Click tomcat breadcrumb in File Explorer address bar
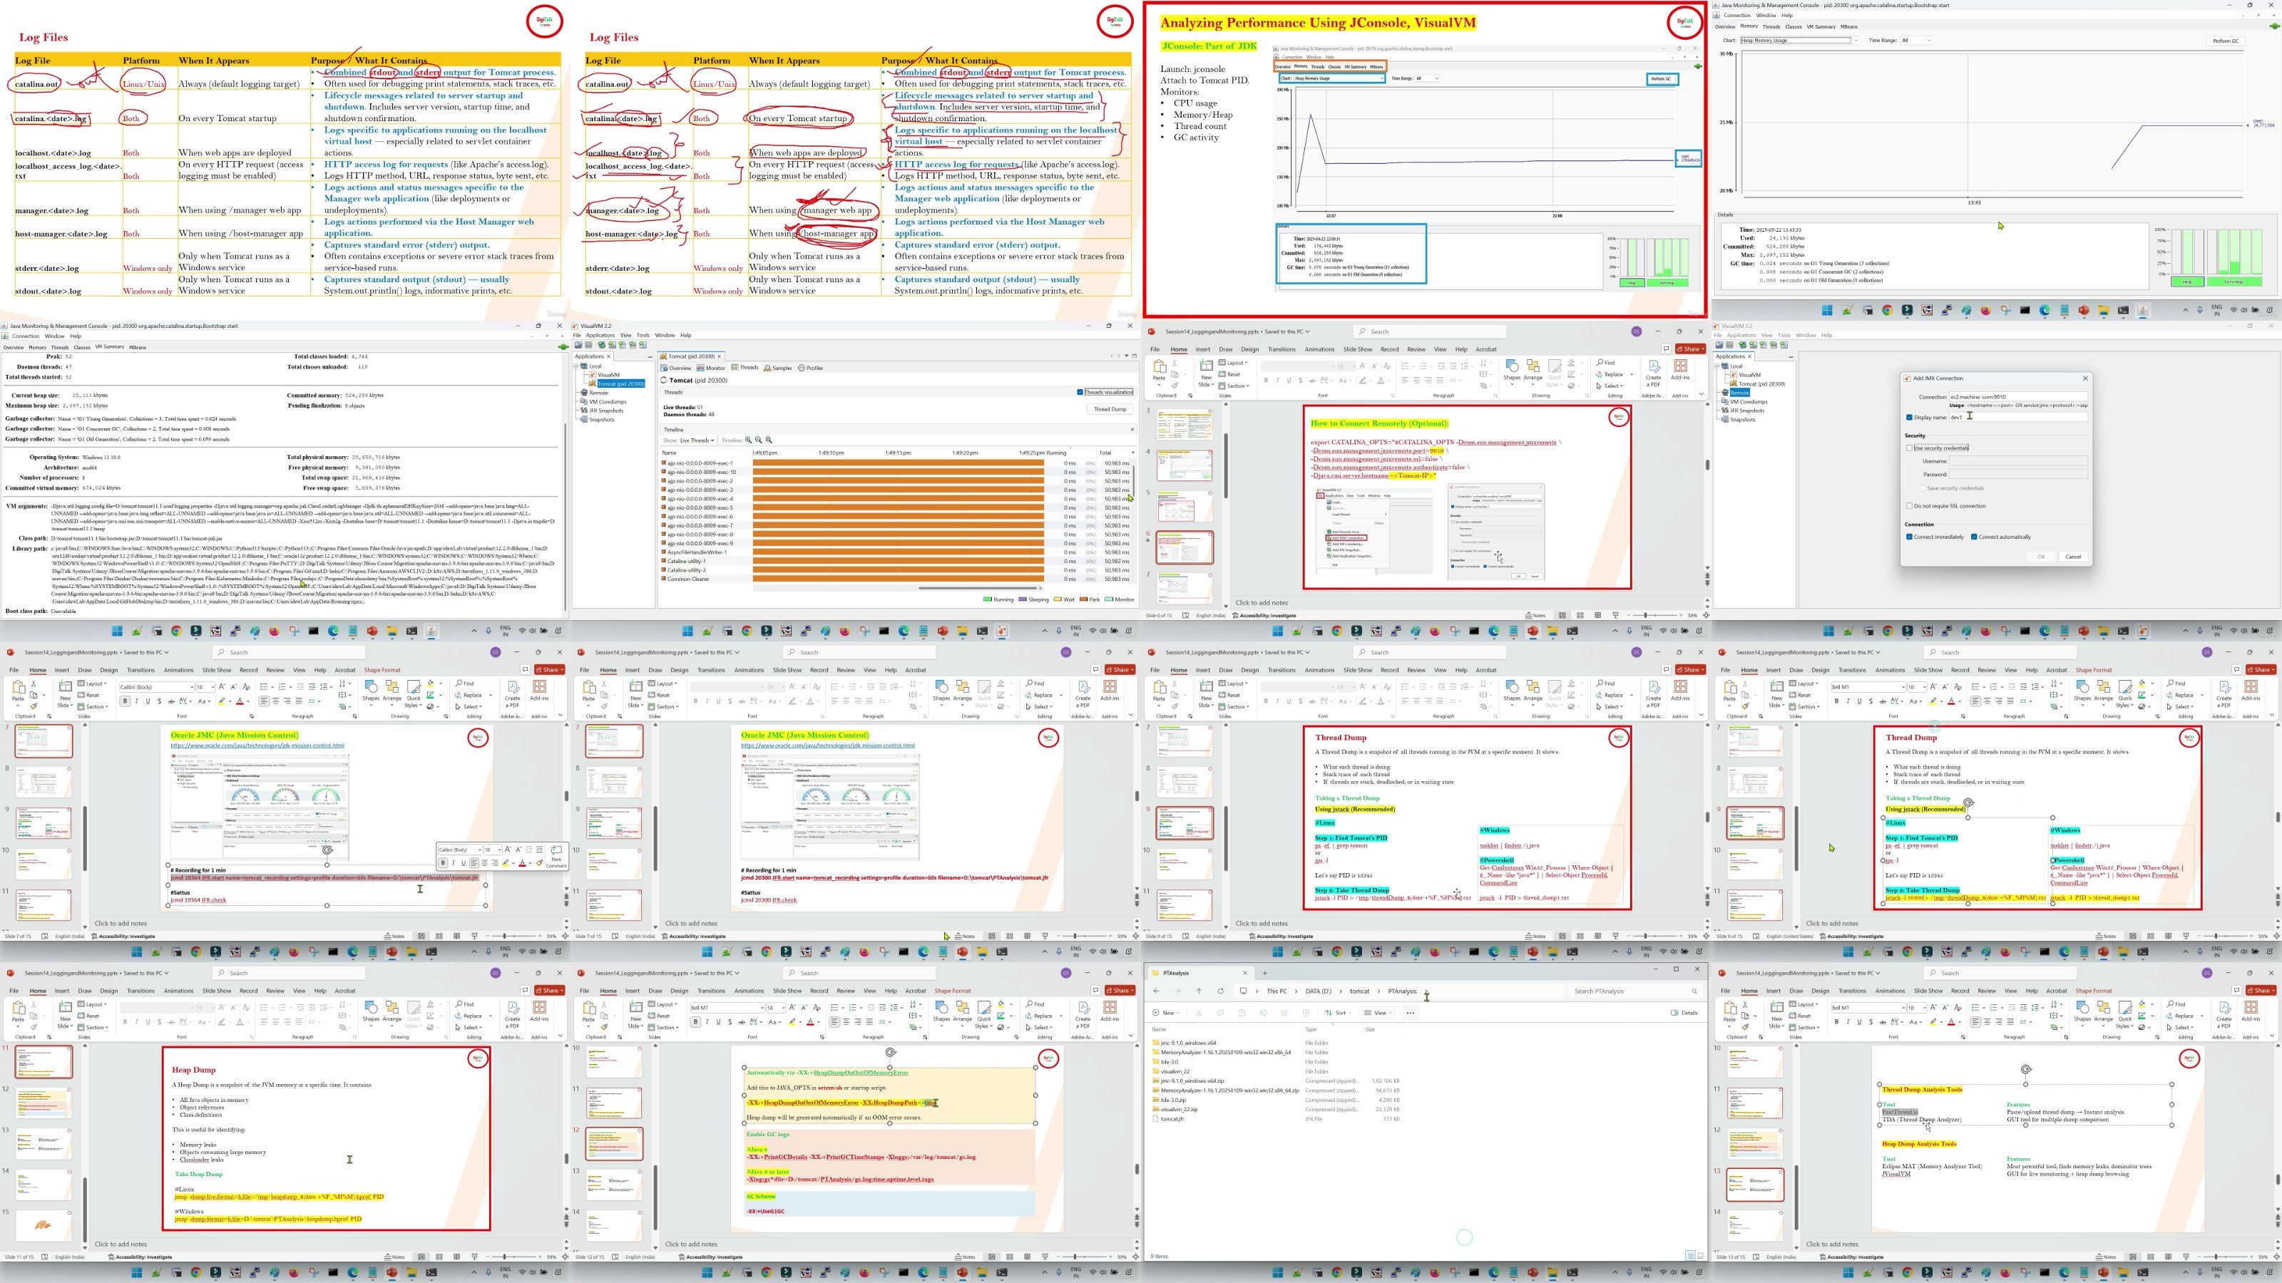 coord(1359,991)
